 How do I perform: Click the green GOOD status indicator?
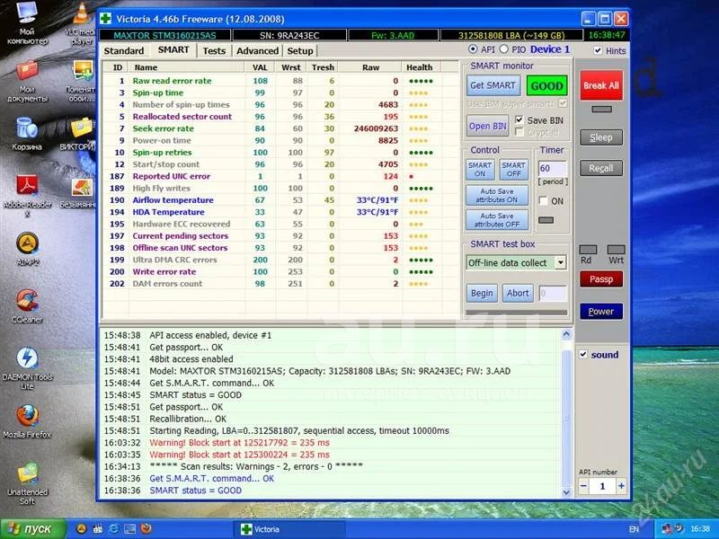point(546,85)
